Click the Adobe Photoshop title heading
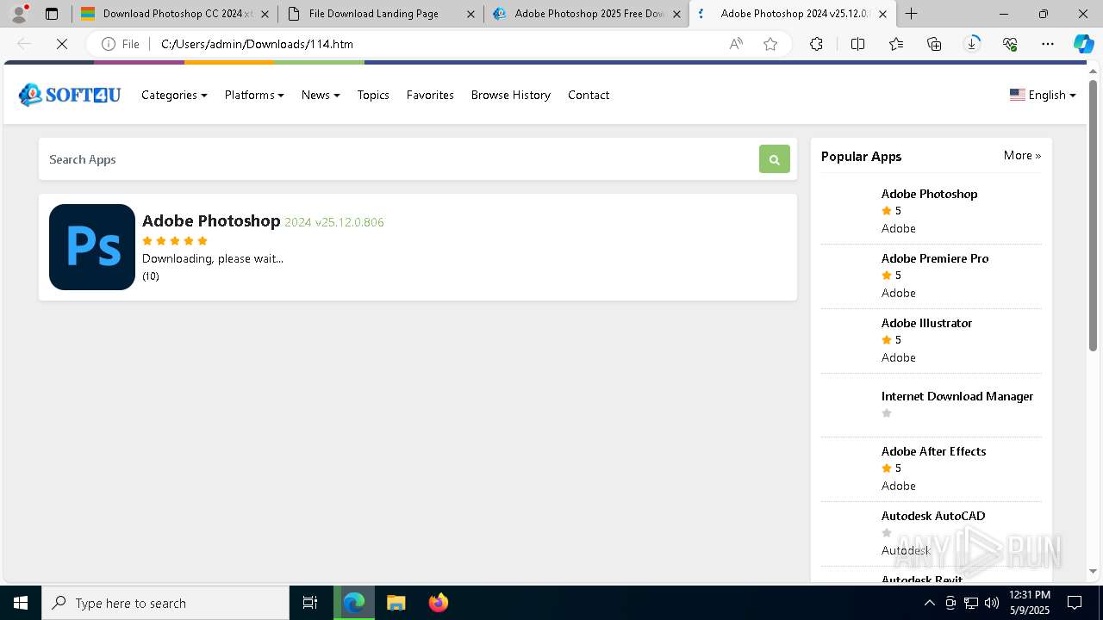This screenshot has height=620, width=1103. coord(211,220)
